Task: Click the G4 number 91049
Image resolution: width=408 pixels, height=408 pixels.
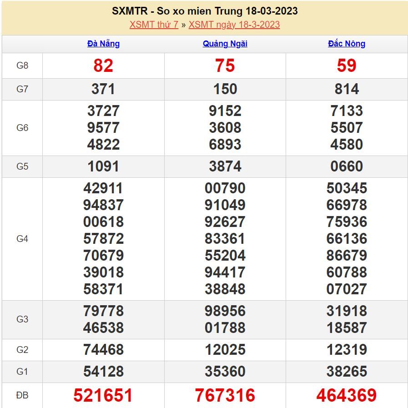Action: (x=225, y=205)
